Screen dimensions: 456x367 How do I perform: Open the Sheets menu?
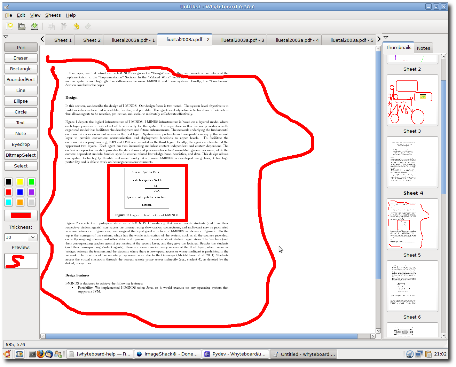(53, 15)
